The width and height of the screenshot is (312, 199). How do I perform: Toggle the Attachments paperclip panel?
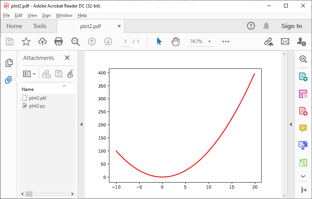tap(9, 80)
